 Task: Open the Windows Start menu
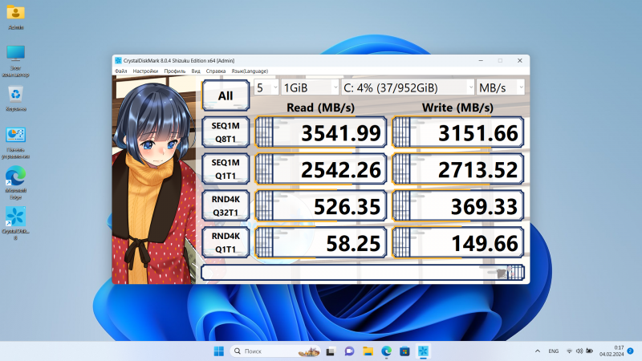[x=218, y=351]
